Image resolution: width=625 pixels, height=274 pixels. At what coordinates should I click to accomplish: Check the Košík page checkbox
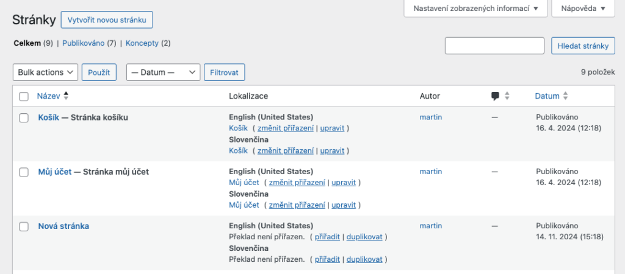[24, 118]
